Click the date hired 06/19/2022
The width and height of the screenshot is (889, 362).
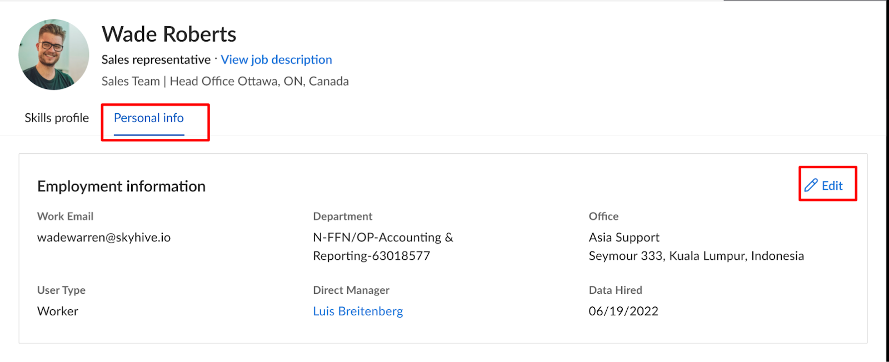623,311
